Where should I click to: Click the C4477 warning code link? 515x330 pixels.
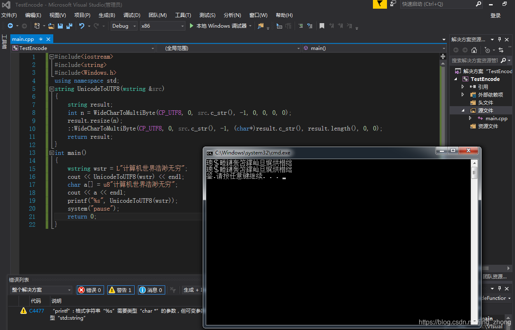coord(37,311)
